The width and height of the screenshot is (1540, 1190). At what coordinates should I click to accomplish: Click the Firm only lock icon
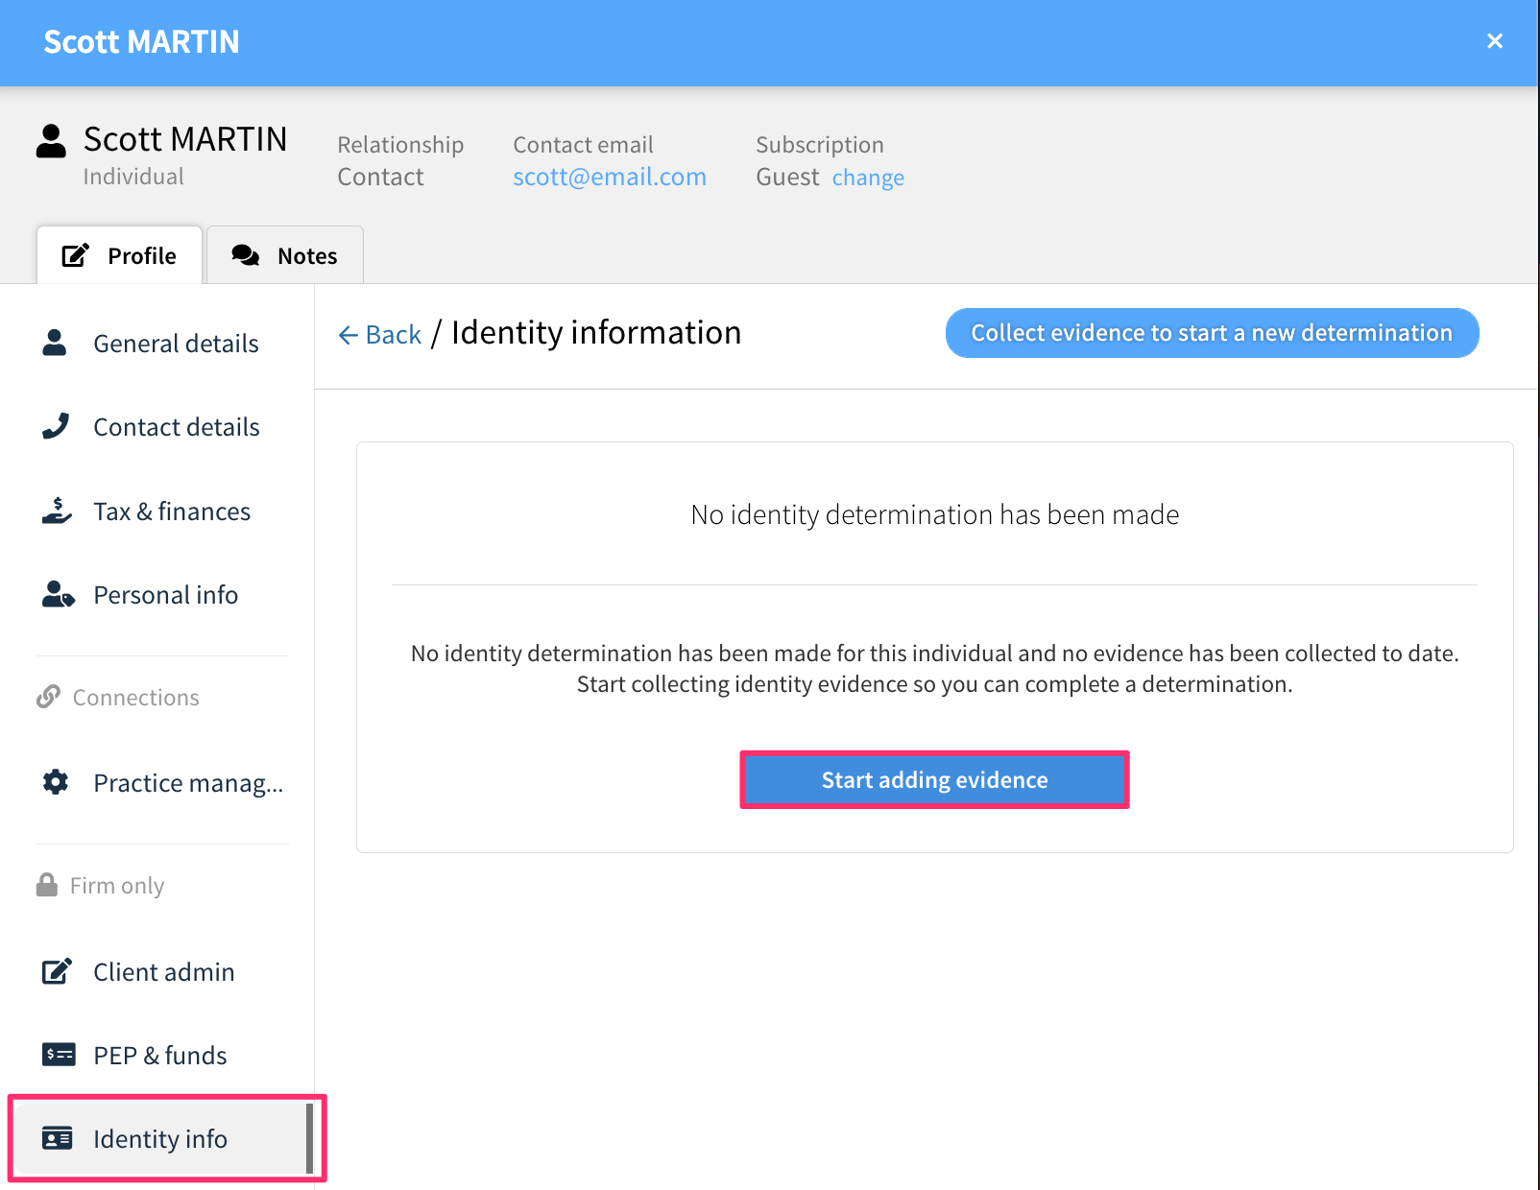pyautogui.click(x=46, y=885)
